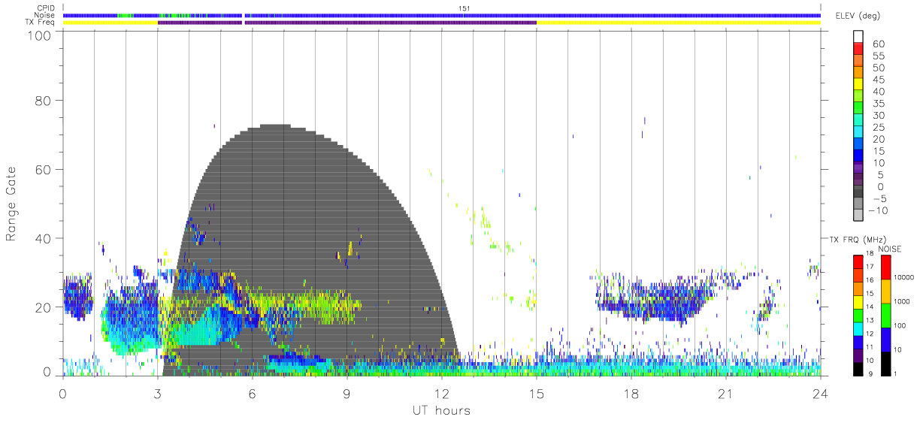Click the '30' label on the ELEV colorbar
The width and height of the screenshot is (923, 426).
coord(877,116)
